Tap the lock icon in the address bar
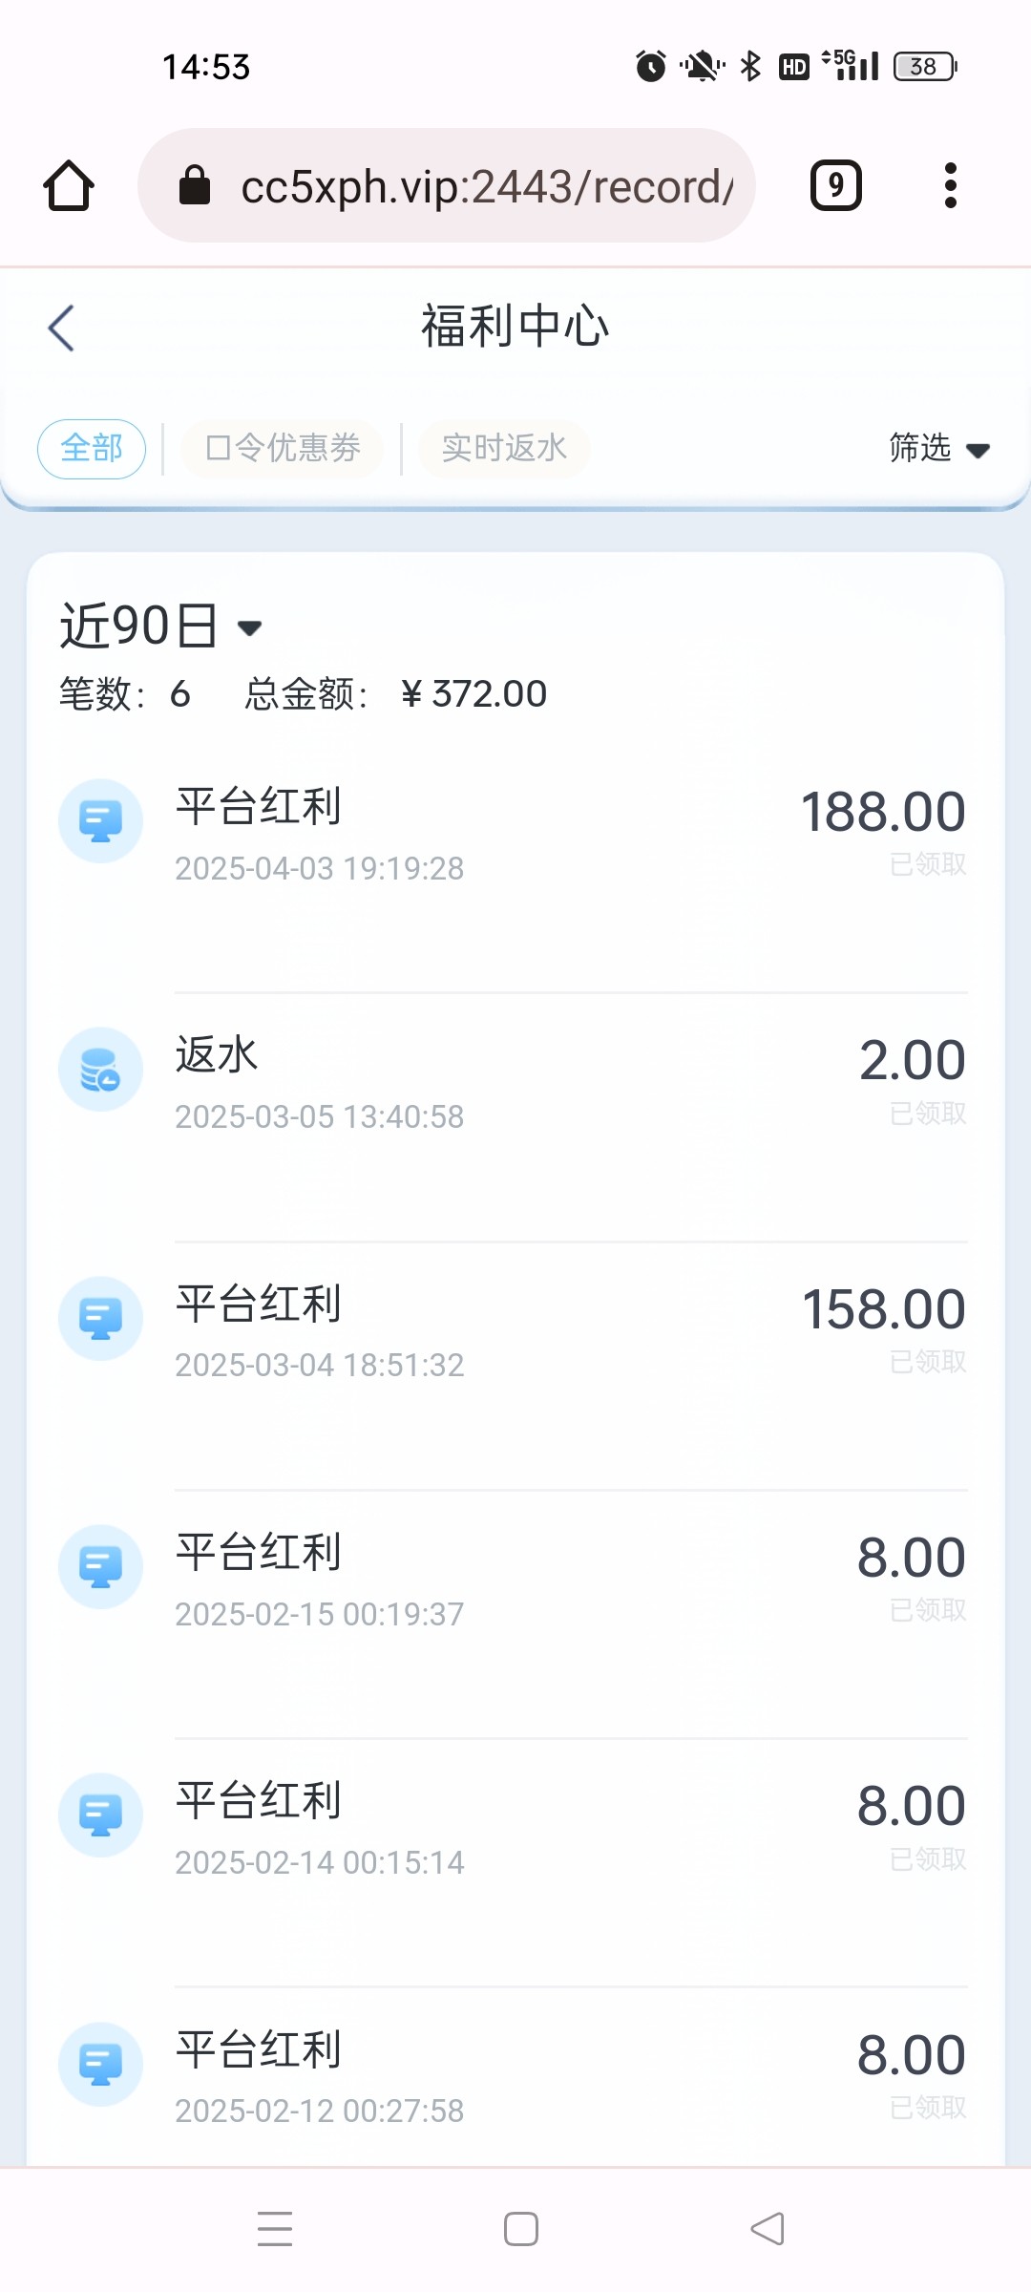 (195, 185)
